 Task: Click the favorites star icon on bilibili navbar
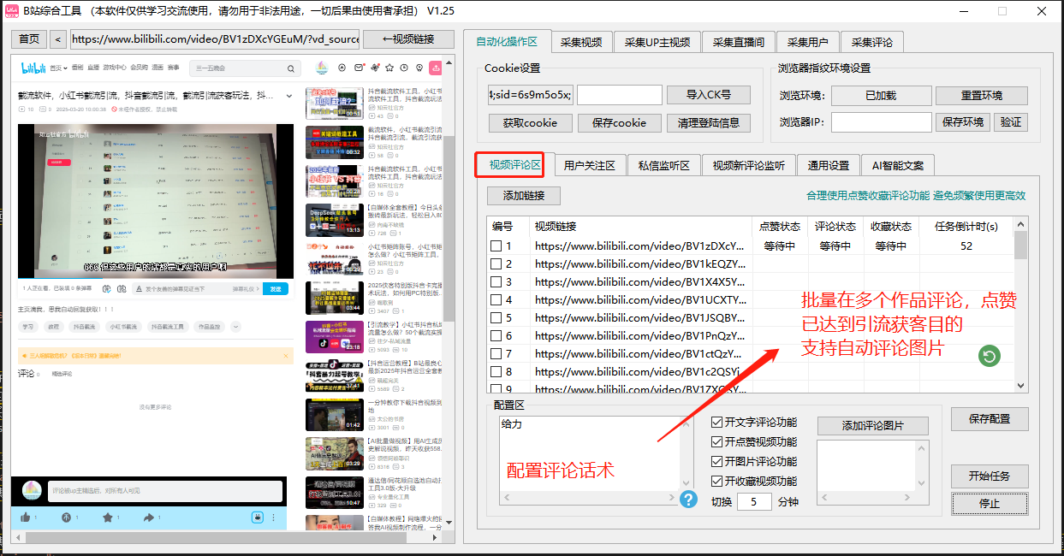pyautogui.click(x=389, y=68)
